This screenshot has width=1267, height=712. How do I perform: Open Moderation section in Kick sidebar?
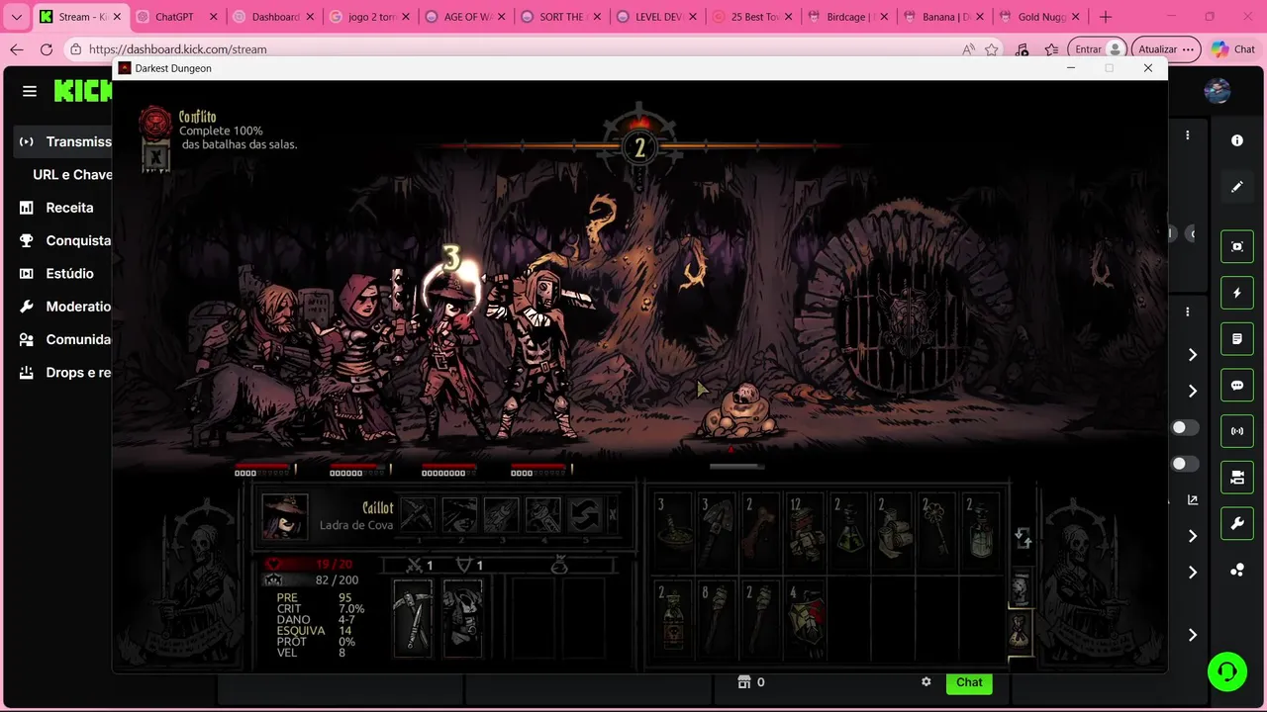point(64,307)
